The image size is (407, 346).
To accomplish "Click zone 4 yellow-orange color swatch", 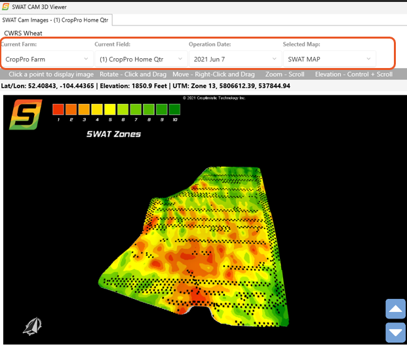I will click(x=97, y=109).
